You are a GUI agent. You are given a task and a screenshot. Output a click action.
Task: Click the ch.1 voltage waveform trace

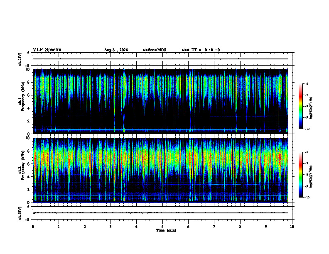pyautogui.click(x=160, y=59)
